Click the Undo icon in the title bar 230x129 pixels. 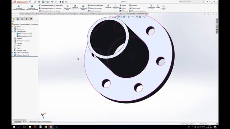(52, 2)
